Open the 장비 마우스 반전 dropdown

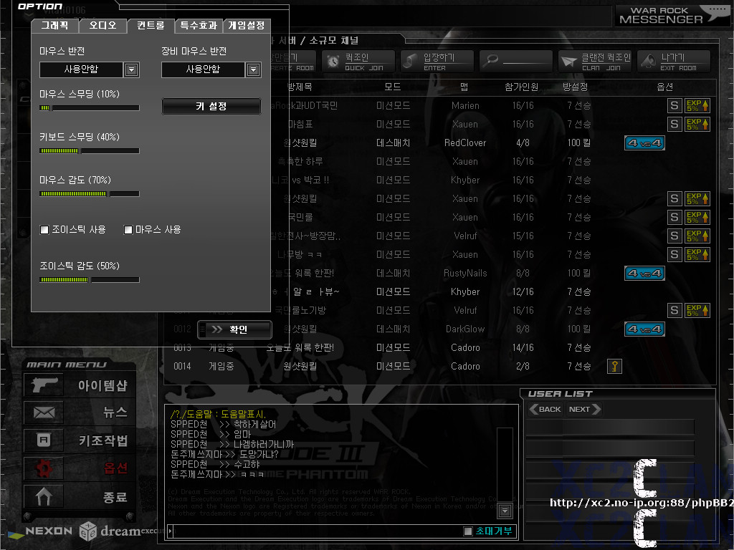[x=253, y=69]
